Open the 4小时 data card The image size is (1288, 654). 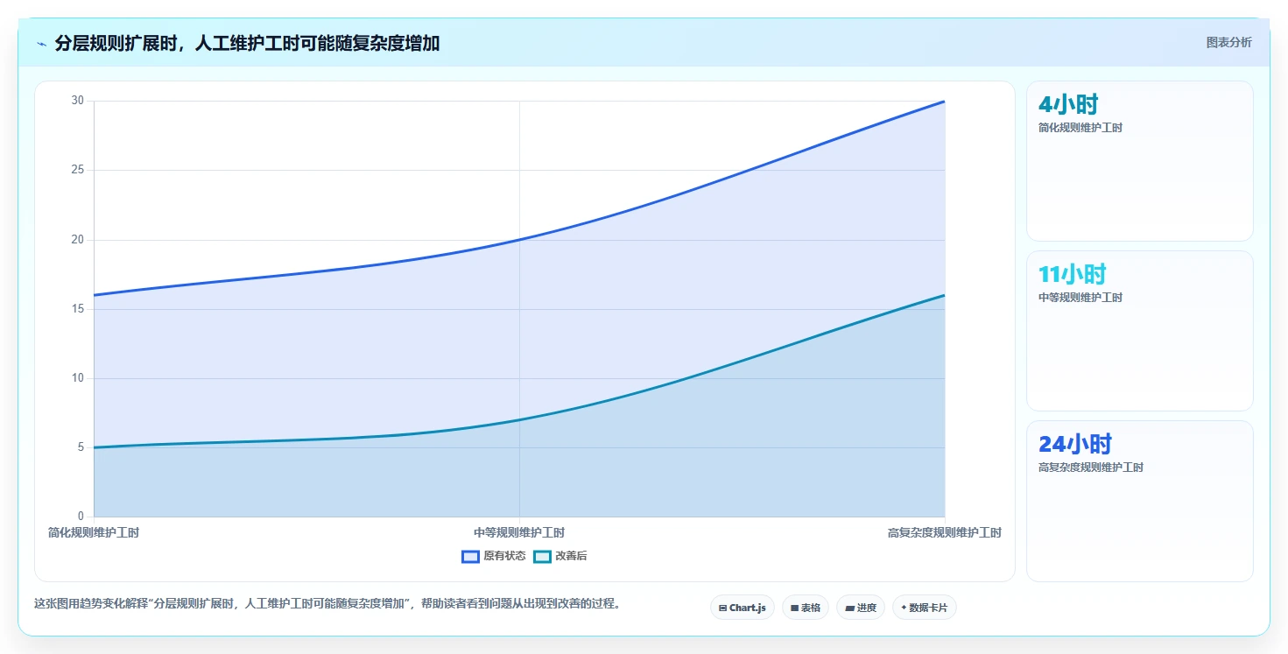[x=1139, y=161]
